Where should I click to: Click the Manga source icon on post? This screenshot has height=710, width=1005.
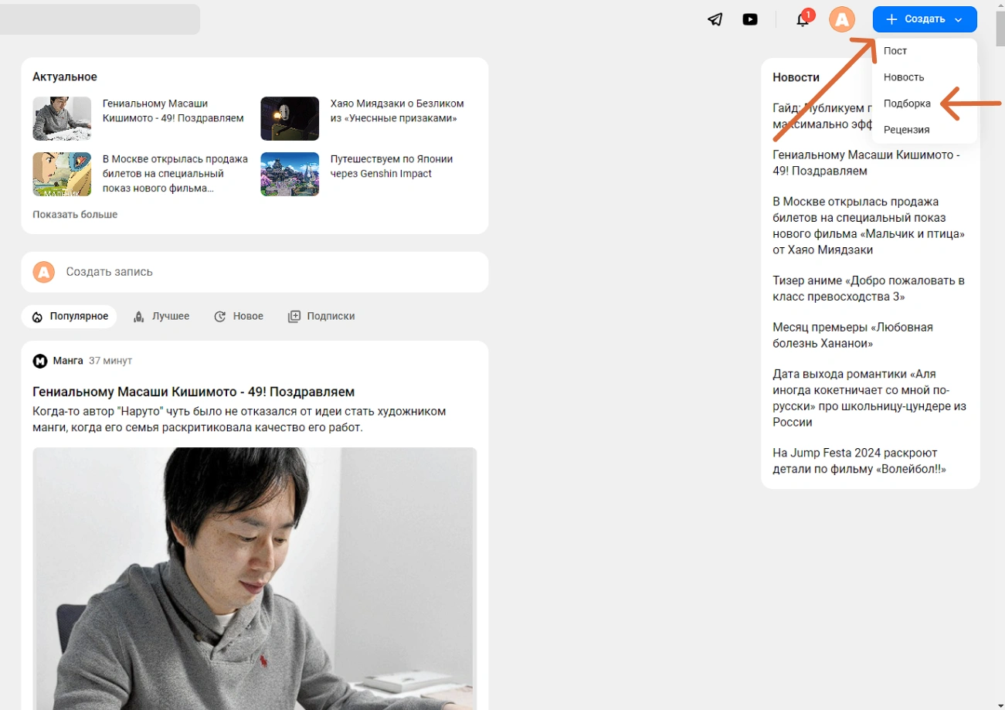click(x=40, y=361)
